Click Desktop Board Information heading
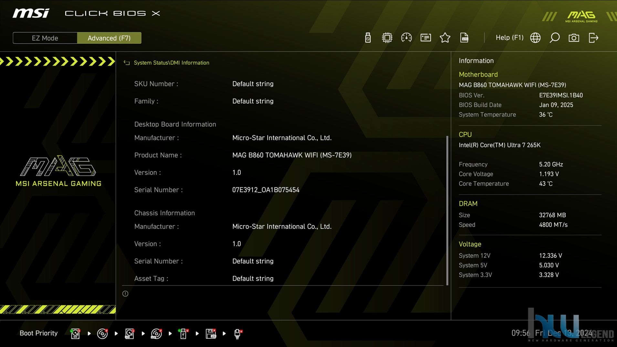 [175, 124]
